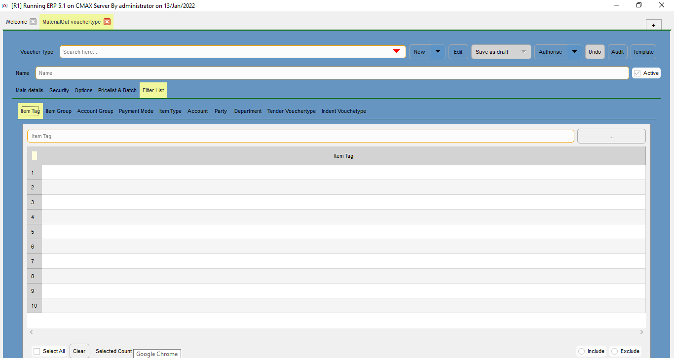Switch to the Item Type sub-tab
674x358 pixels.
(x=170, y=111)
